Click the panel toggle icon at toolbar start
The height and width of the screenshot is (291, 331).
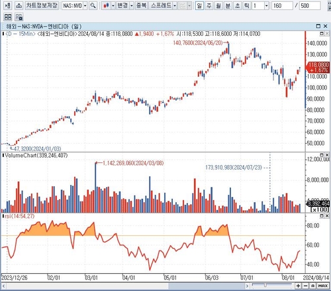[8, 5]
